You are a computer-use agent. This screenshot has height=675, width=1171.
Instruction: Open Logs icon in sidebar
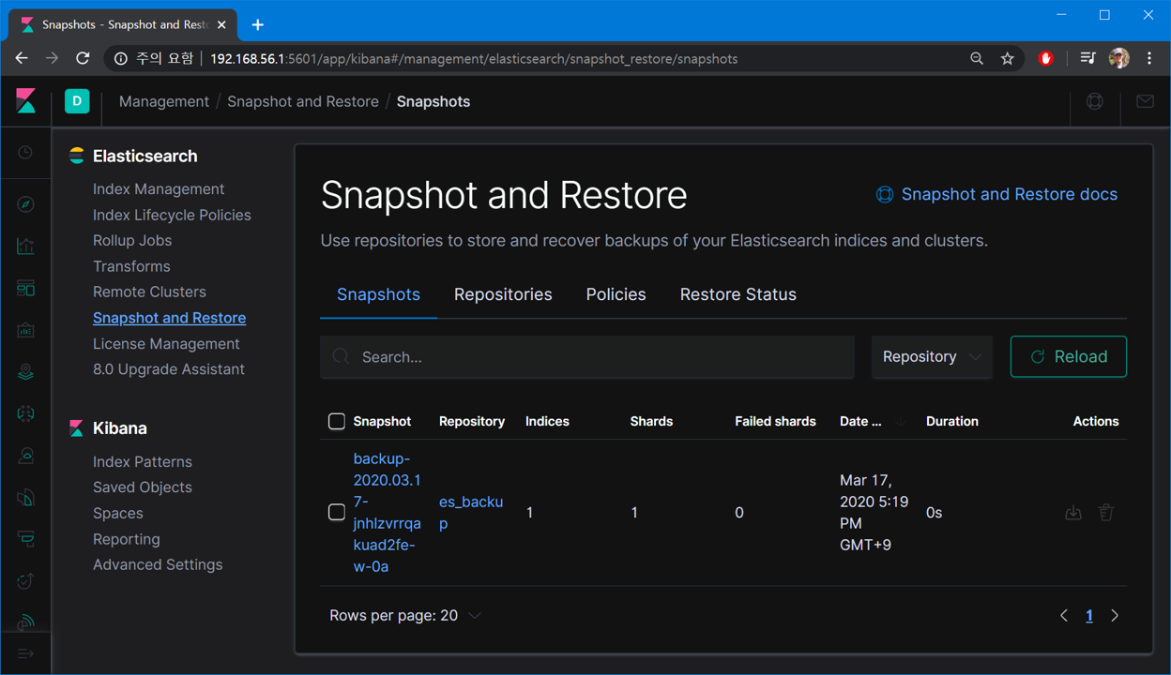pos(25,498)
